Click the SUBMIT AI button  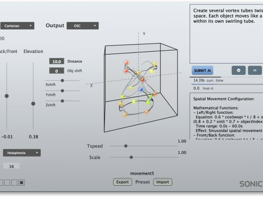pos(203,70)
